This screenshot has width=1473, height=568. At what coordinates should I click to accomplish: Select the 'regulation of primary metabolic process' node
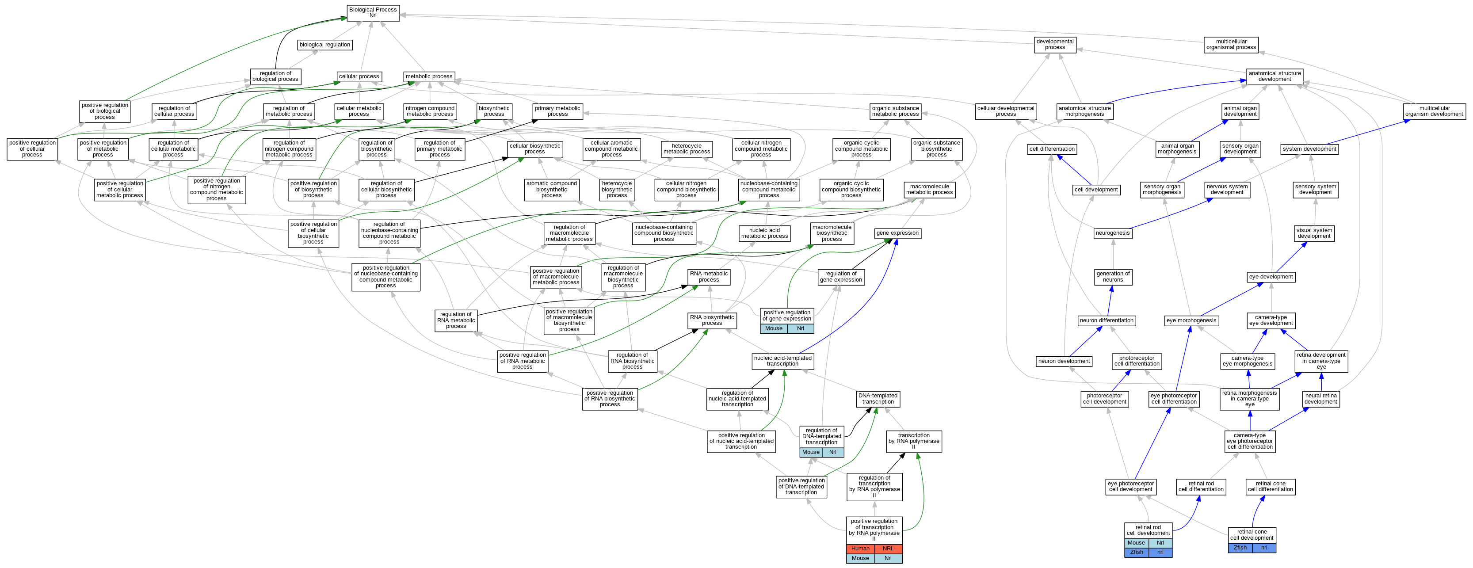pos(439,149)
